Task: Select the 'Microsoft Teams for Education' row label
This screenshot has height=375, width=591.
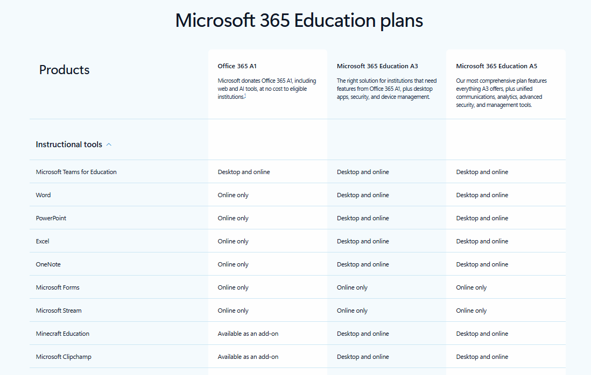Action: click(76, 172)
